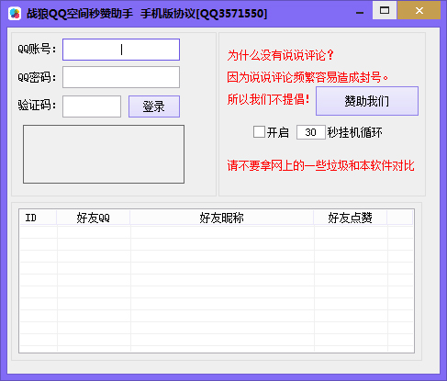
Task: Click the text 因为说说评论频繁容易造成封号。
Action: coord(307,77)
